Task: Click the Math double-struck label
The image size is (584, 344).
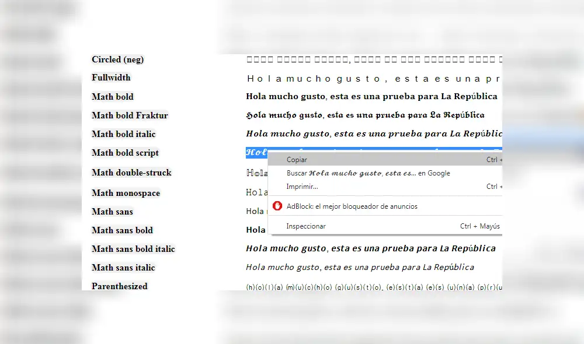Action: coord(131,173)
